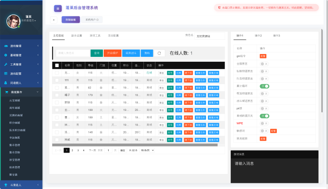Click the table icon beside 游戏配置
Screen dimensions: 328x189
(x=6, y=74)
